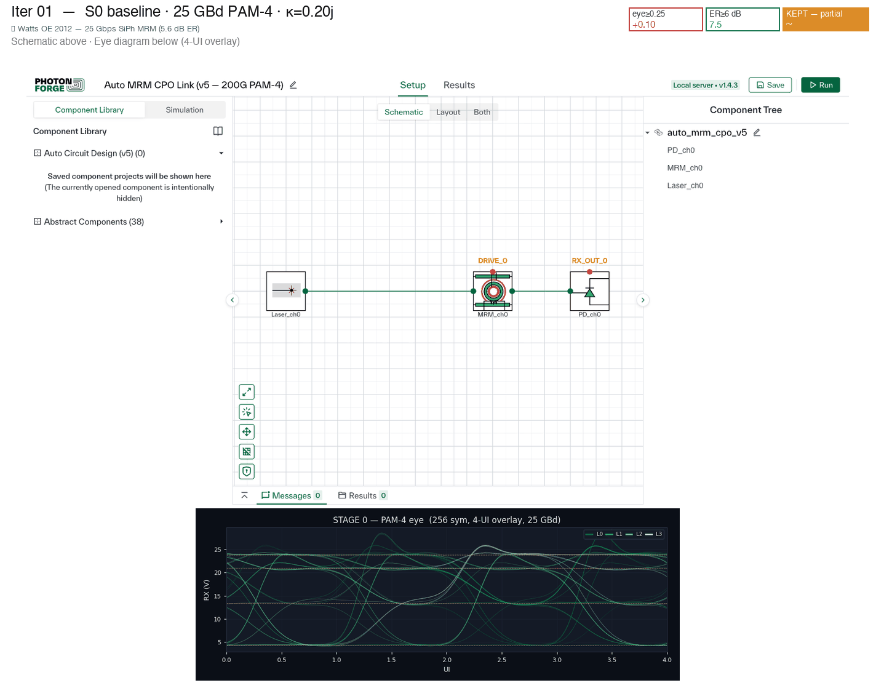Open the Results bottom tab
Viewport: 876px width, 688px height.
[362, 495]
